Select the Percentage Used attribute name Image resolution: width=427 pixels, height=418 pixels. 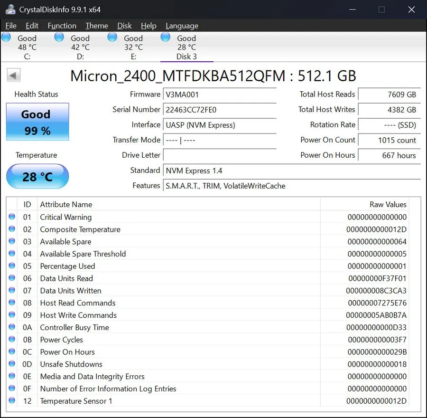click(x=67, y=266)
